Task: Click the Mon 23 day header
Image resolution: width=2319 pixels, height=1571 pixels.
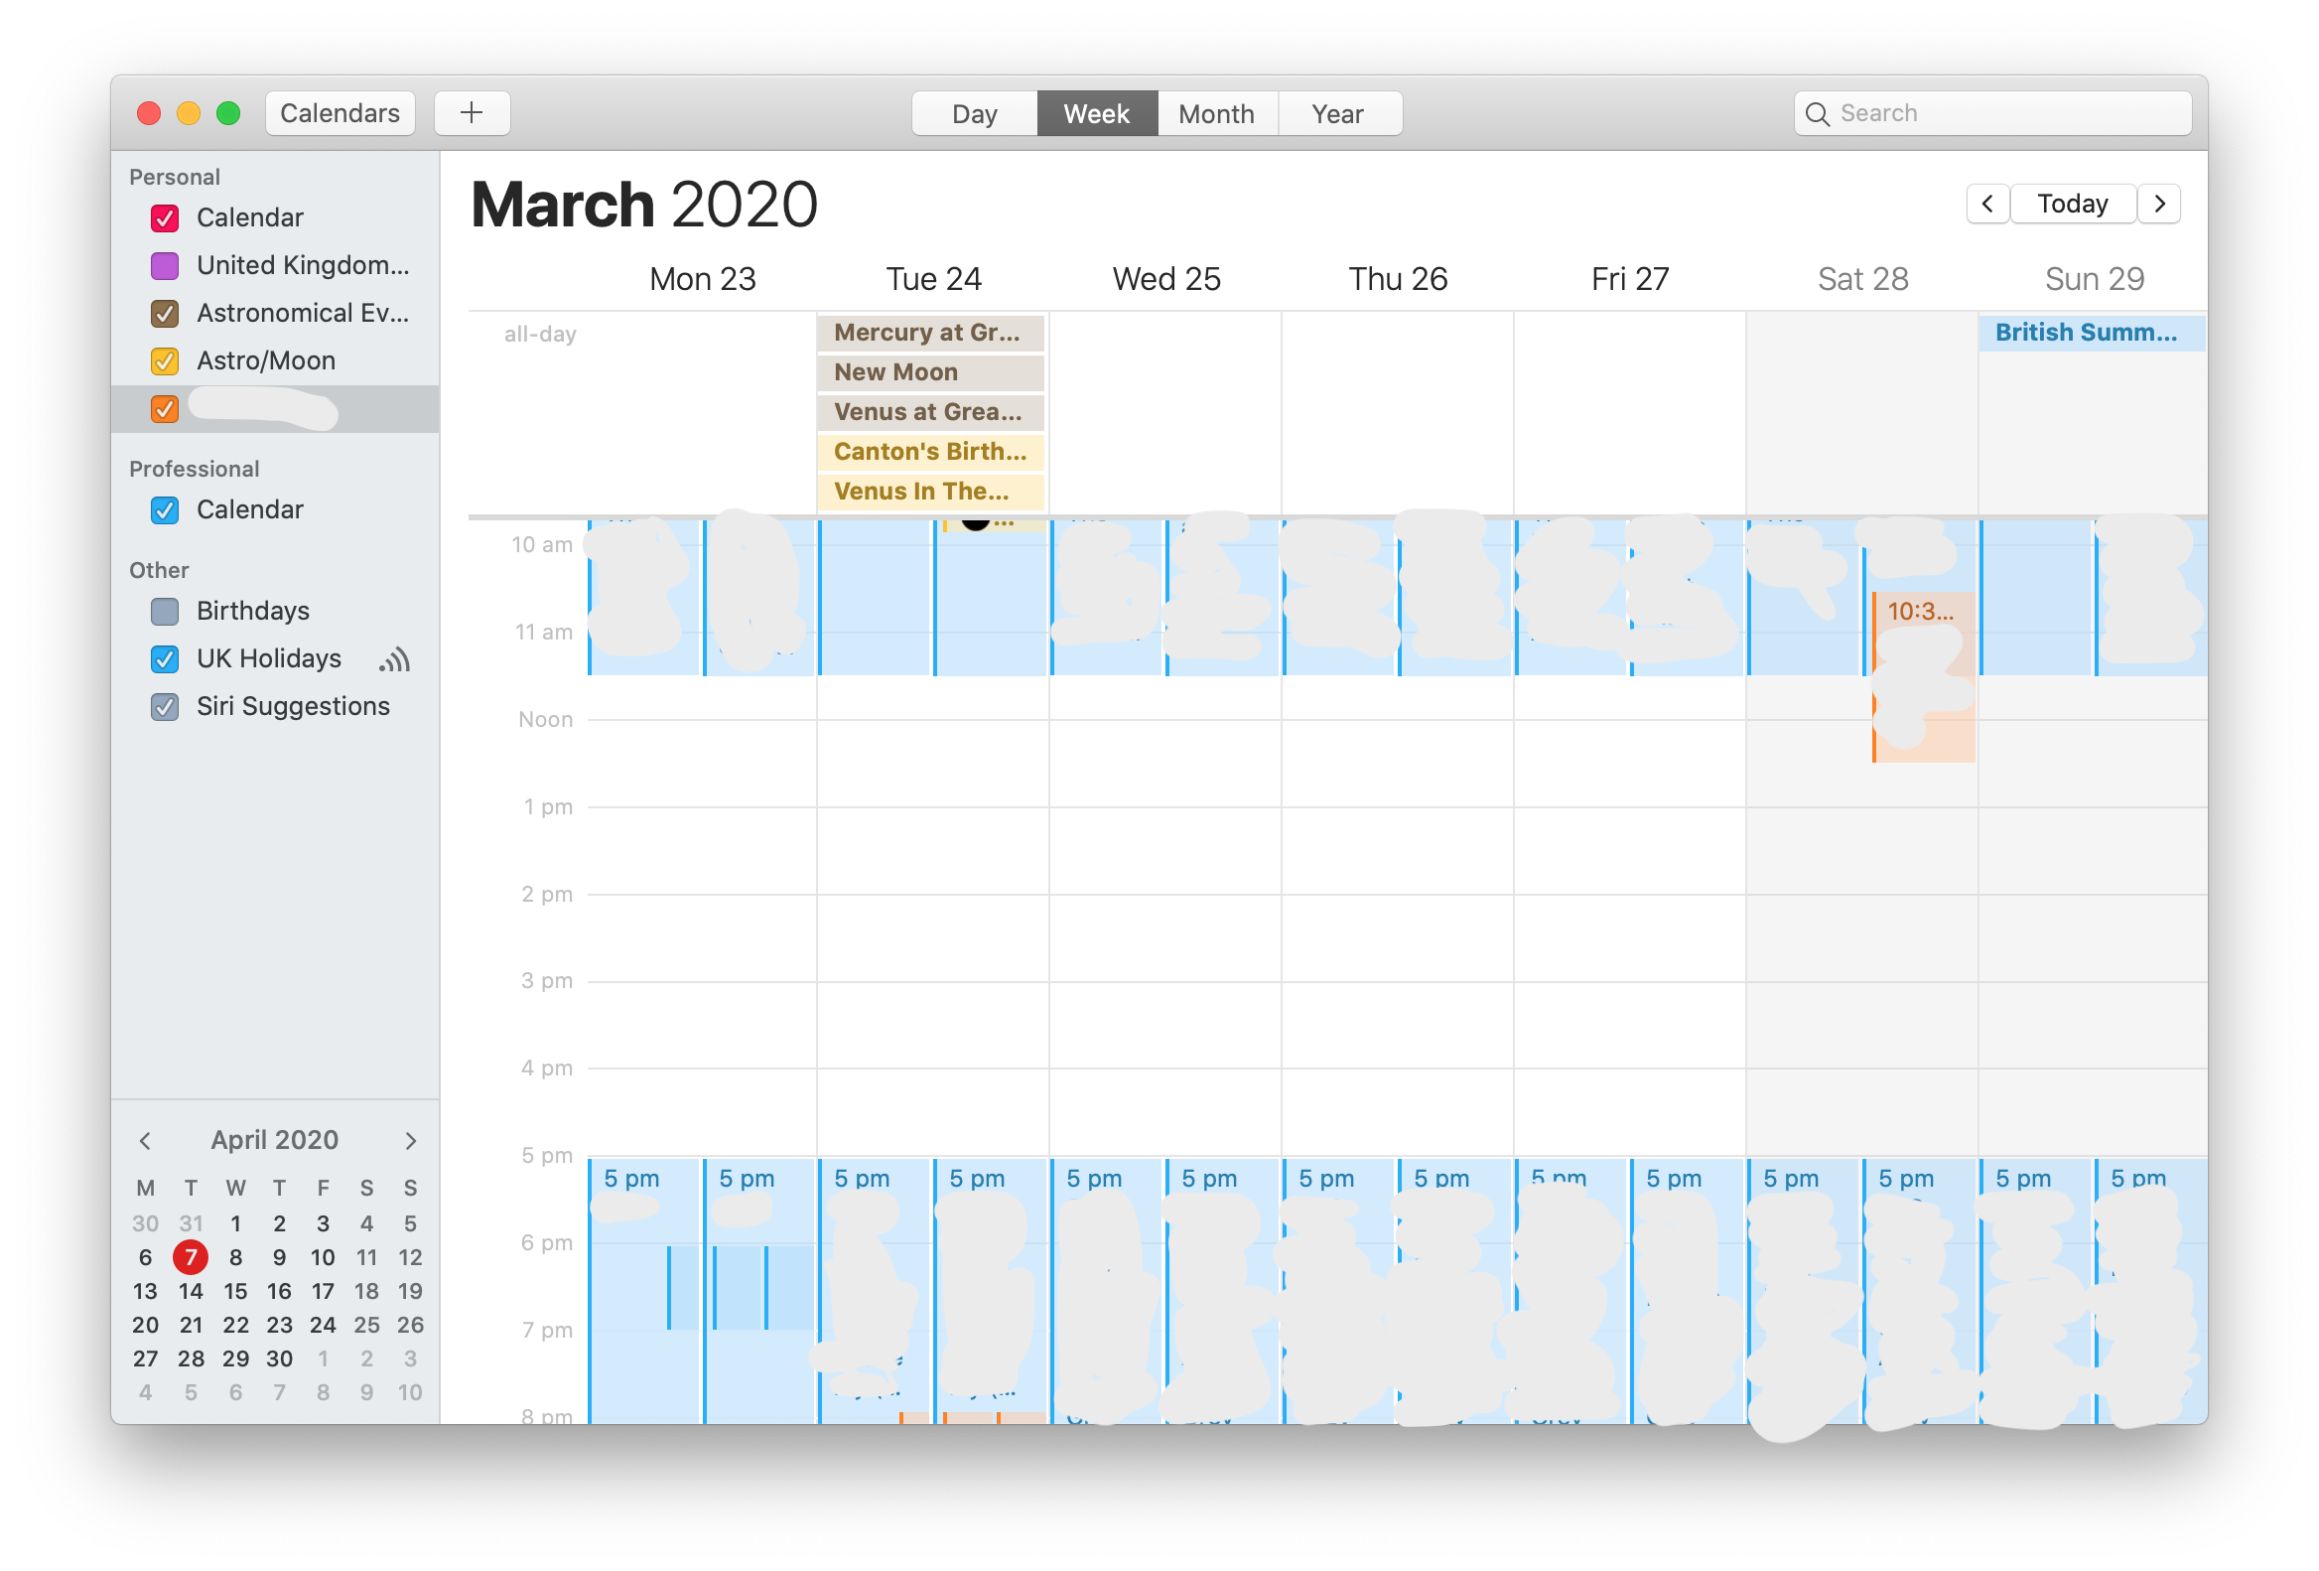Action: point(703,279)
